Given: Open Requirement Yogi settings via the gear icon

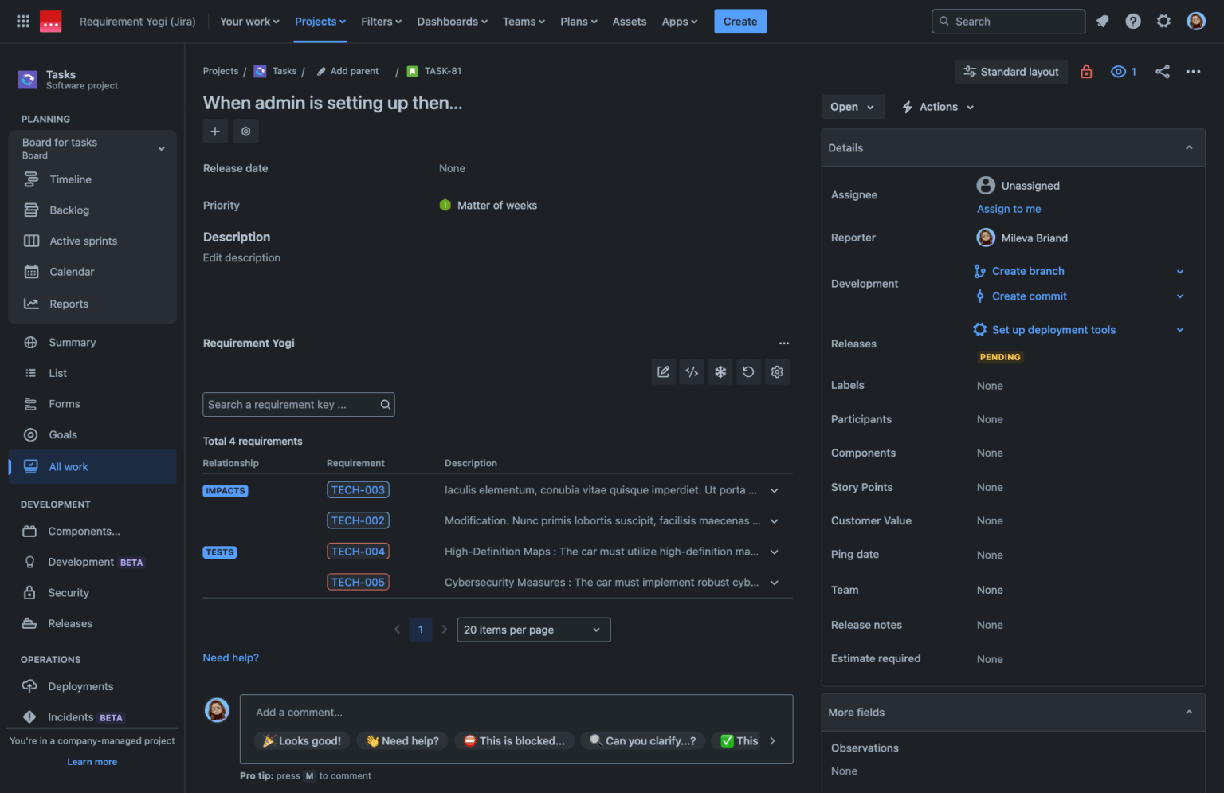Looking at the screenshot, I should click(777, 371).
